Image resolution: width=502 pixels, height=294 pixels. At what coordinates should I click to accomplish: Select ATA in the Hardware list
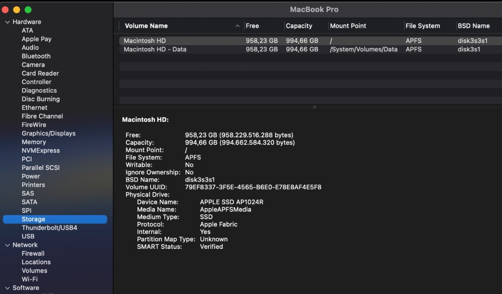click(x=27, y=30)
